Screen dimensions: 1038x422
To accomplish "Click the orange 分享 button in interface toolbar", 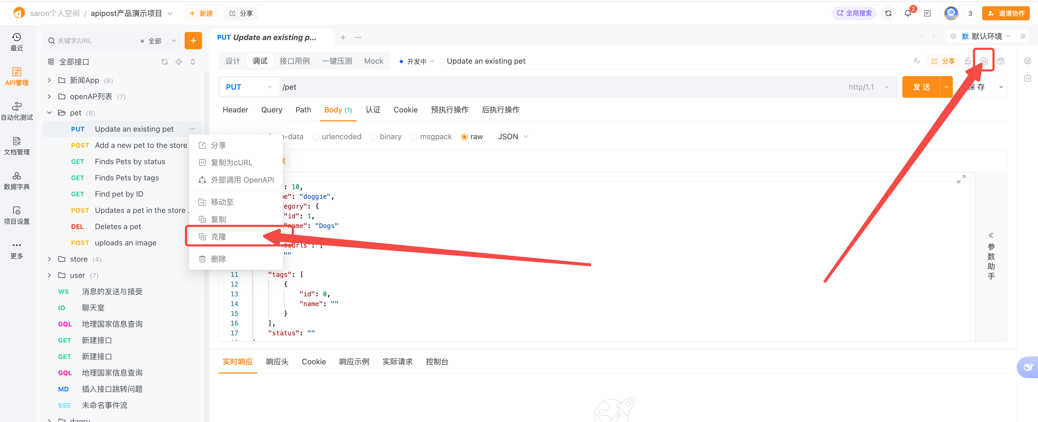I will [x=943, y=61].
